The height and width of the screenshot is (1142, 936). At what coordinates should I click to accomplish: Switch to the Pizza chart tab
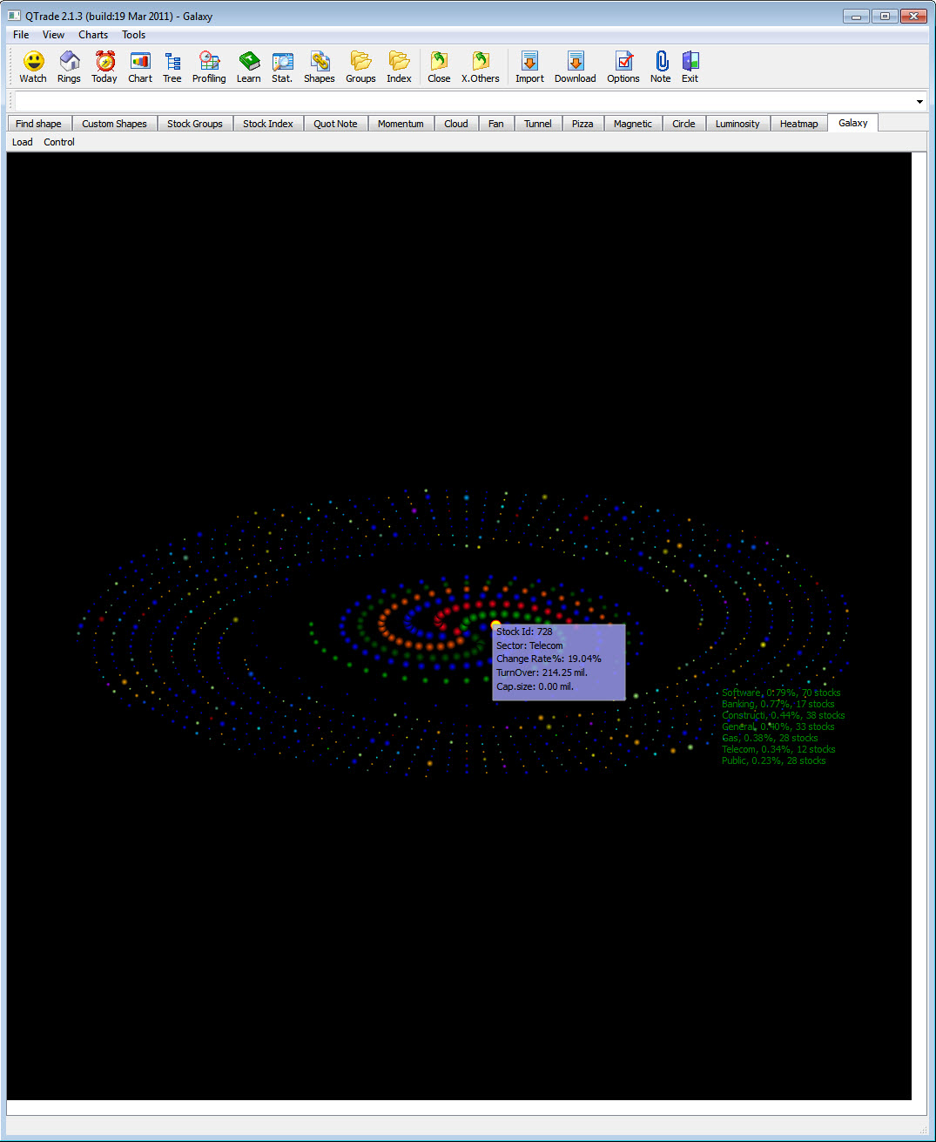pyautogui.click(x=582, y=123)
